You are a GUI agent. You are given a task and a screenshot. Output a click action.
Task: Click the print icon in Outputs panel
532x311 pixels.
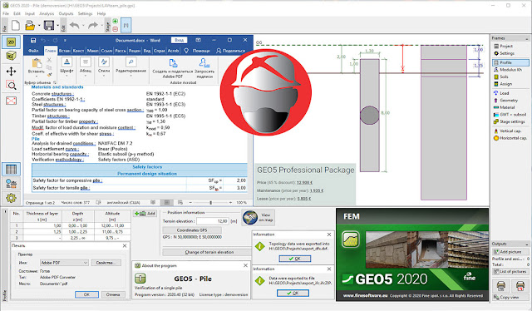501,285
